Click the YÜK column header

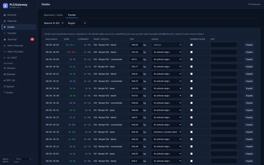[x=132, y=39]
